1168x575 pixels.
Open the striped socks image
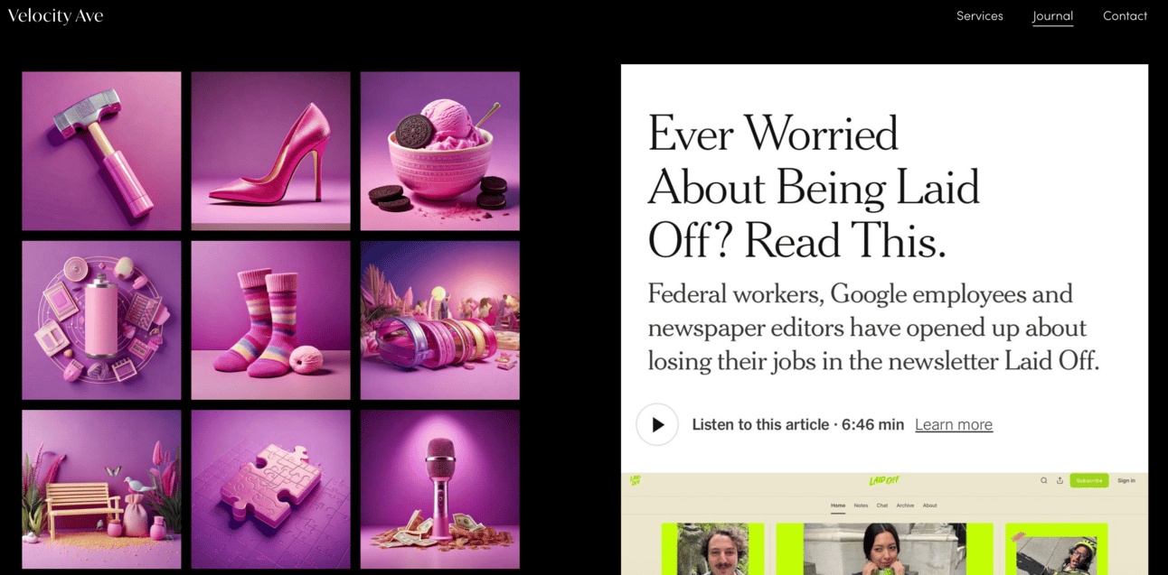coord(270,320)
